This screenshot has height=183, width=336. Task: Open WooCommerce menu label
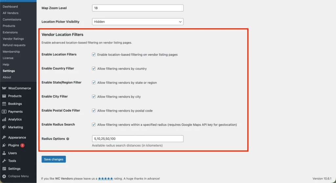tap(19, 88)
